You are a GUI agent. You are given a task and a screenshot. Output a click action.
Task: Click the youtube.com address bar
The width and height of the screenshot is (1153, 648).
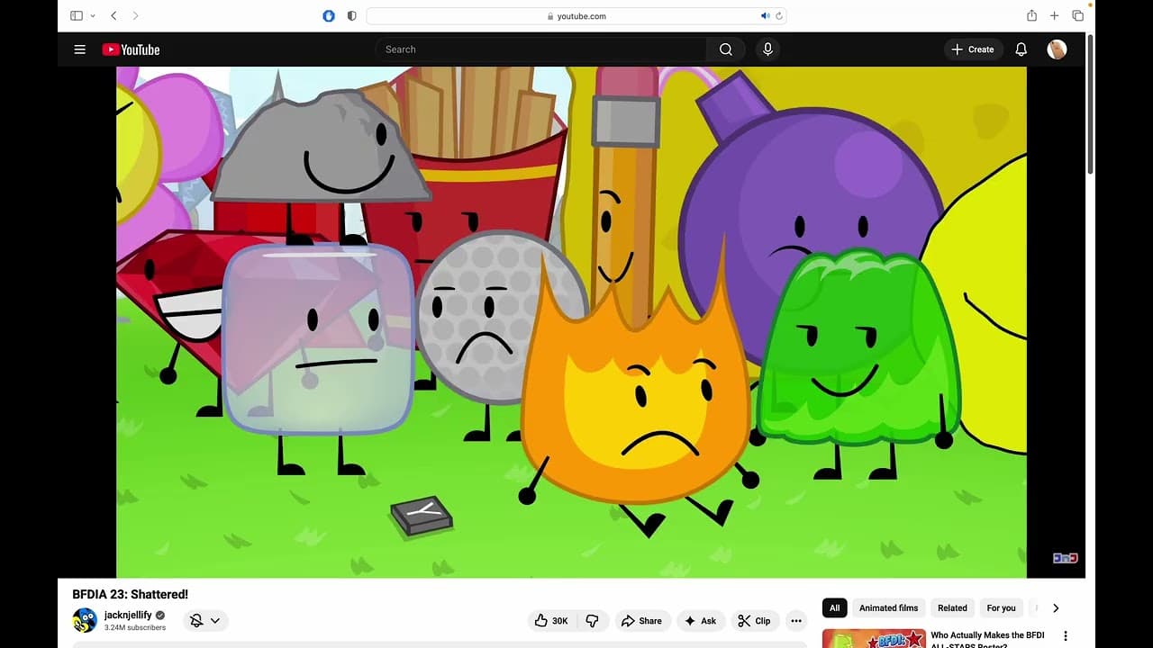pyautogui.click(x=576, y=15)
